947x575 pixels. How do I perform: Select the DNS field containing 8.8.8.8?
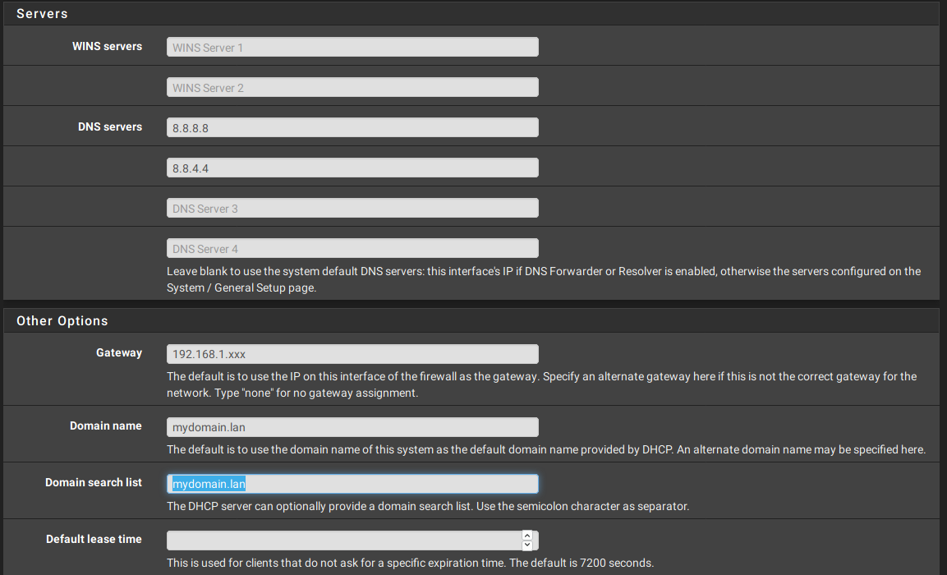352,127
